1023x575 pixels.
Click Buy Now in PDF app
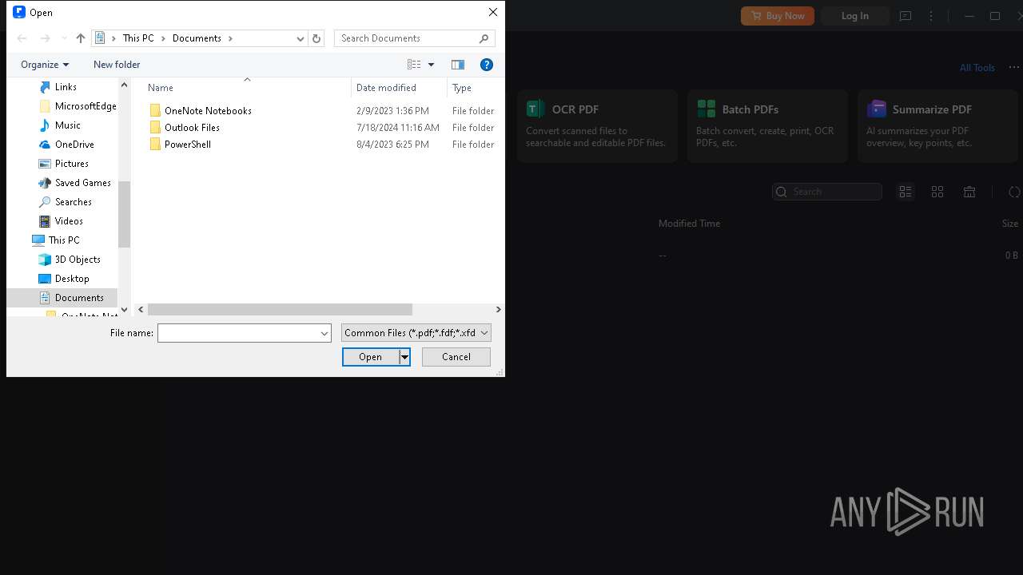(x=778, y=16)
